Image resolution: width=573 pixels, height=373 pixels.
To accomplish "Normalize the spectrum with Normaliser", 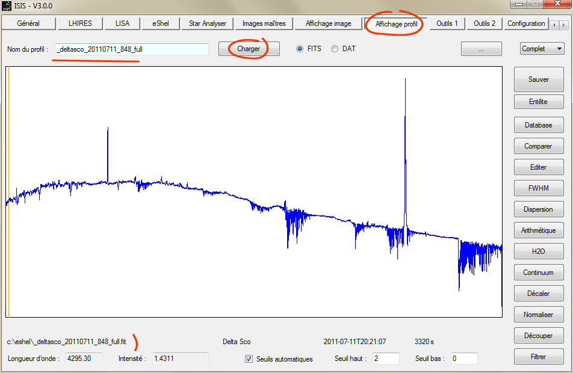I will coord(538,314).
